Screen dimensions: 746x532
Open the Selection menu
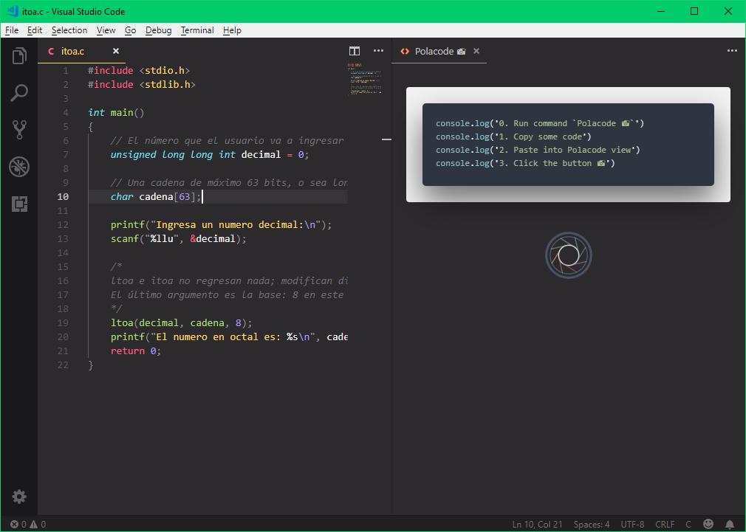point(69,30)
